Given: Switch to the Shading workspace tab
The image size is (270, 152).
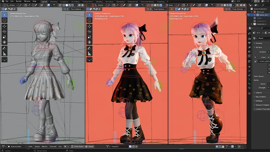Looking at the screenshot, I should [x=99, y=2].
